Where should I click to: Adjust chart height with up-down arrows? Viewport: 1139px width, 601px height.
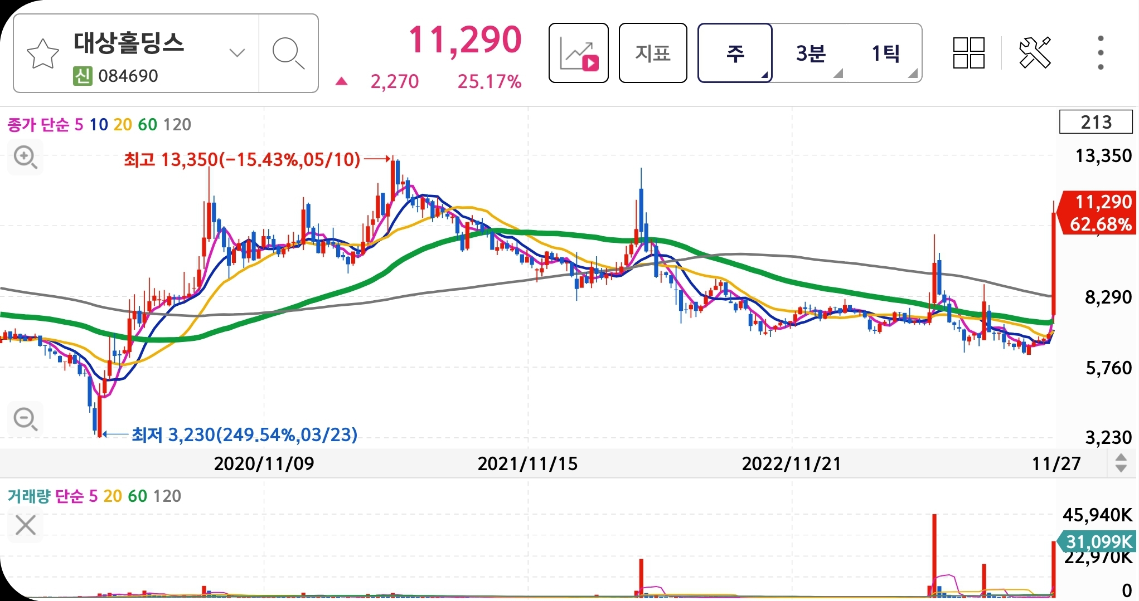(x=1121, y=463)
